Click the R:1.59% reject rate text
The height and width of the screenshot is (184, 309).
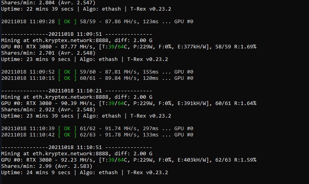(x=245, y=160)
